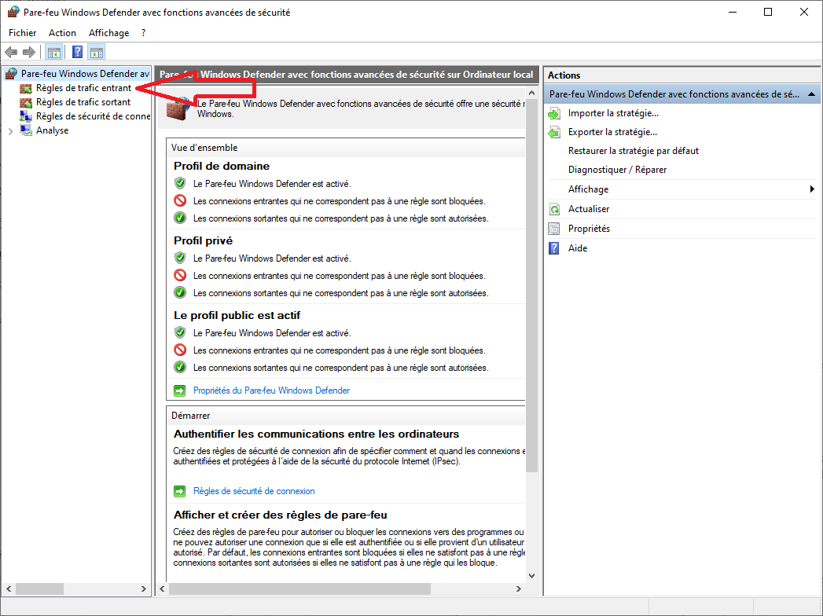823x616 pixels.
Task: Click the center pane scroll left arrow
Action: pyautogui.click(x=162, y=588)
